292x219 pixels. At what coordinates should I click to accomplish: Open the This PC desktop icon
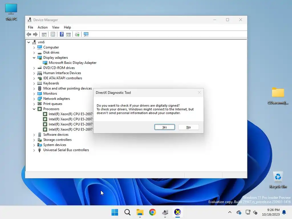pos(11,12)
